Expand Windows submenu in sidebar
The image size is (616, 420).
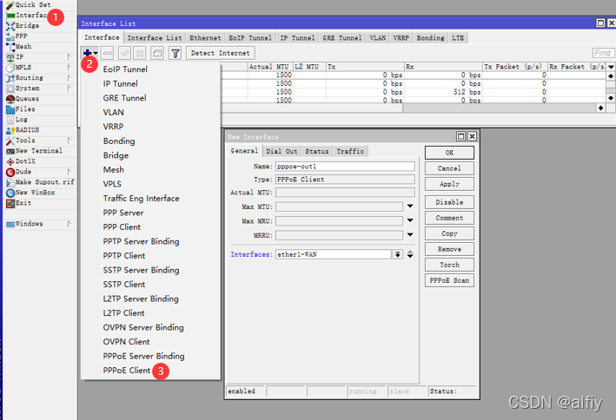click(x=70, y=224)
